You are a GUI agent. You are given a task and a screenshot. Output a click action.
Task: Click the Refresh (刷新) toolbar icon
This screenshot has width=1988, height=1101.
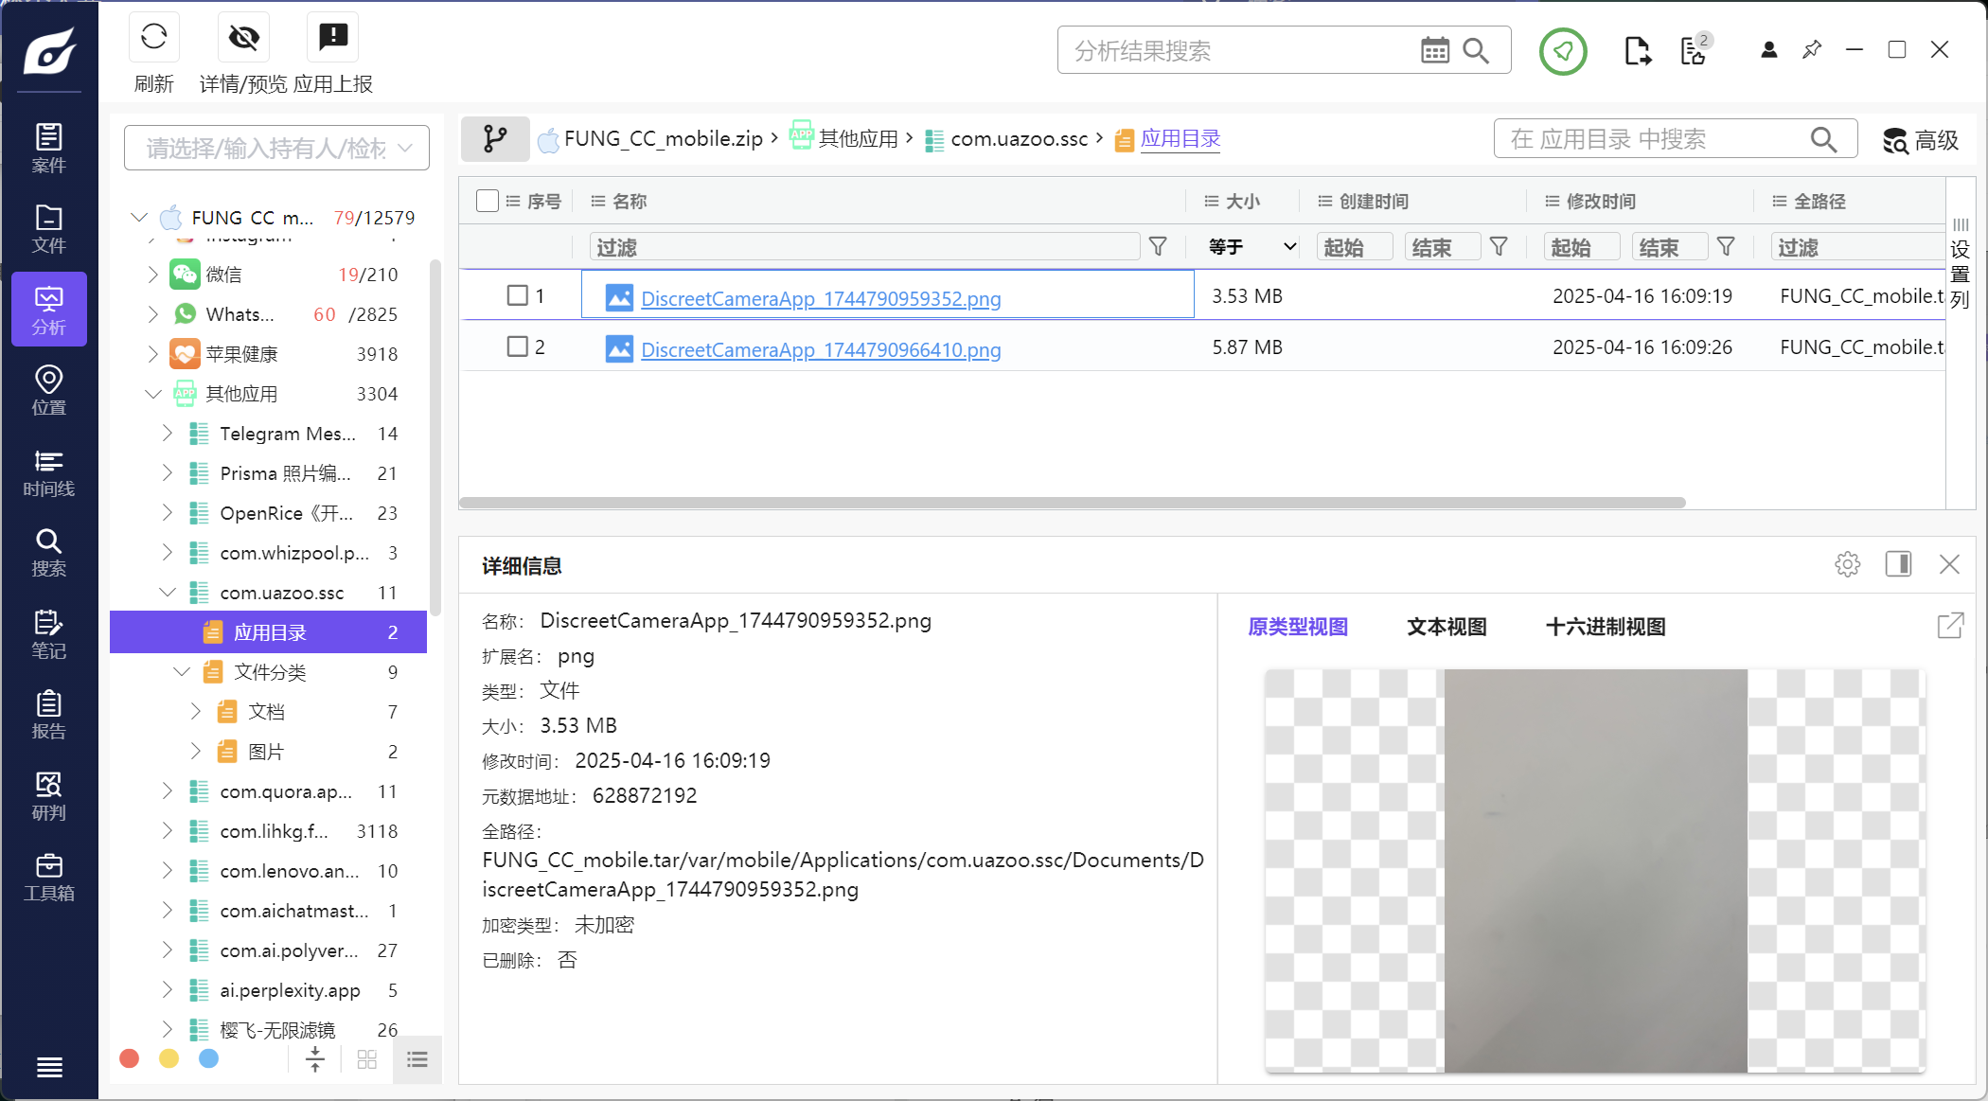pos(153,38)
